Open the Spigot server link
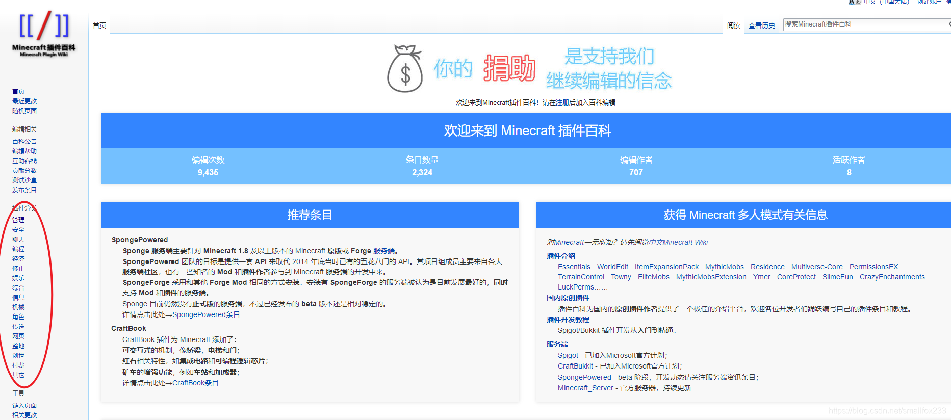951x420 pixels. pos(568,355)
